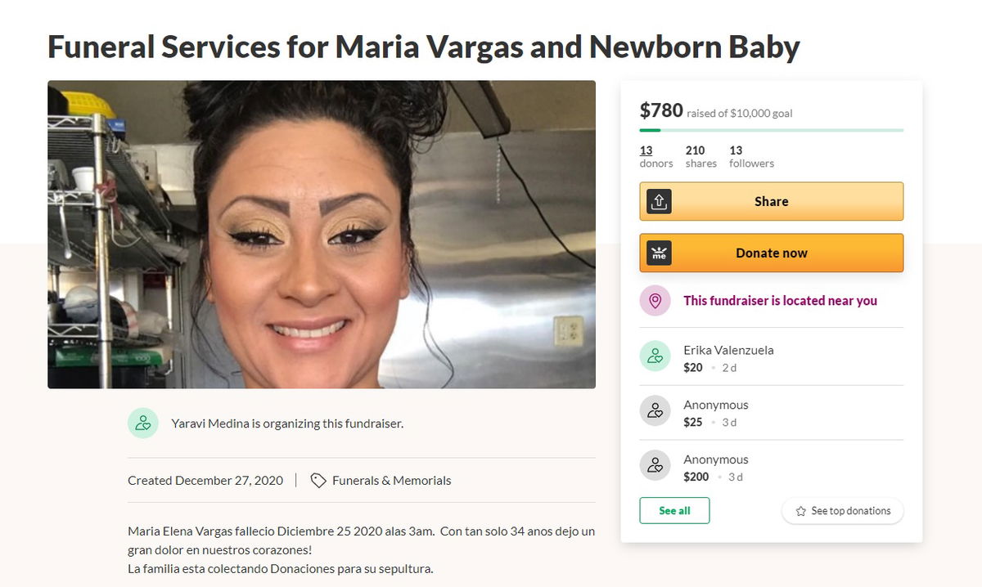
Task: Click the avatar of the $25 Anonymous donor
Action: point(655,411)
